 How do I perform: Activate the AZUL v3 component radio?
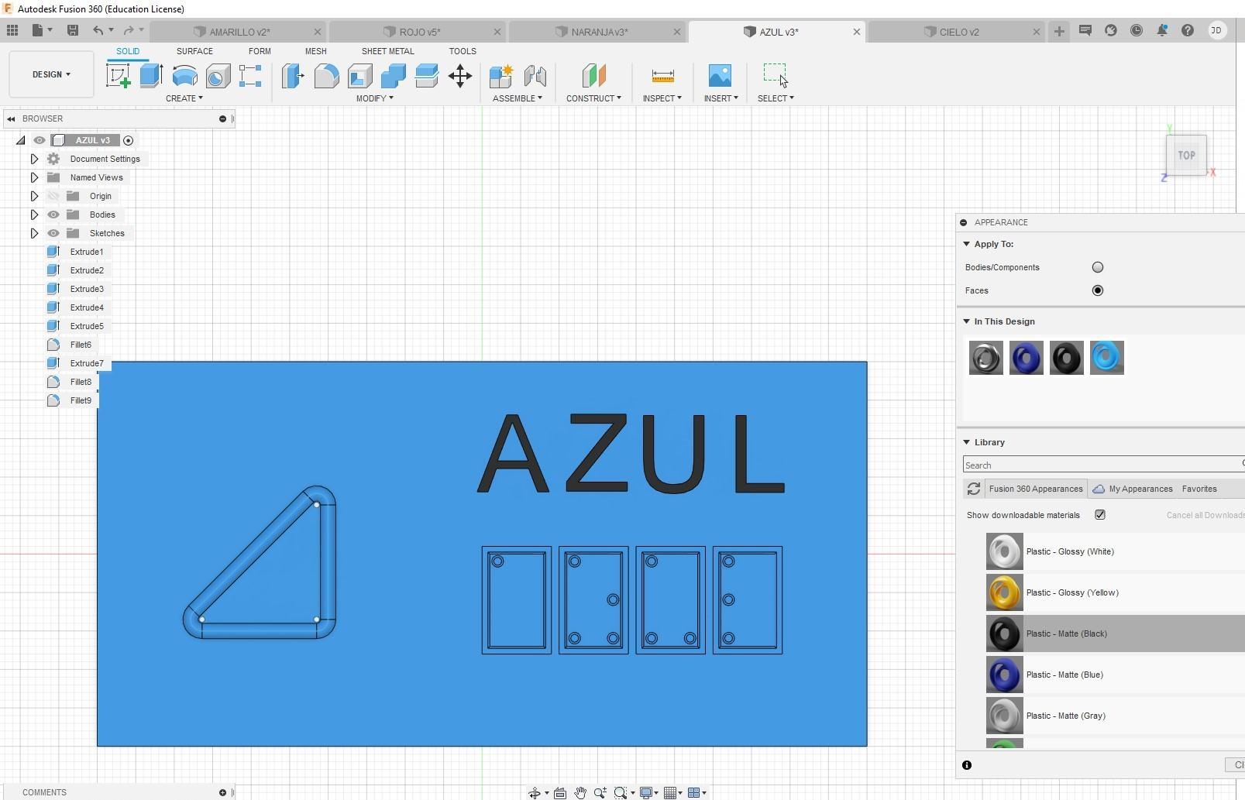(x=129, y=140)
